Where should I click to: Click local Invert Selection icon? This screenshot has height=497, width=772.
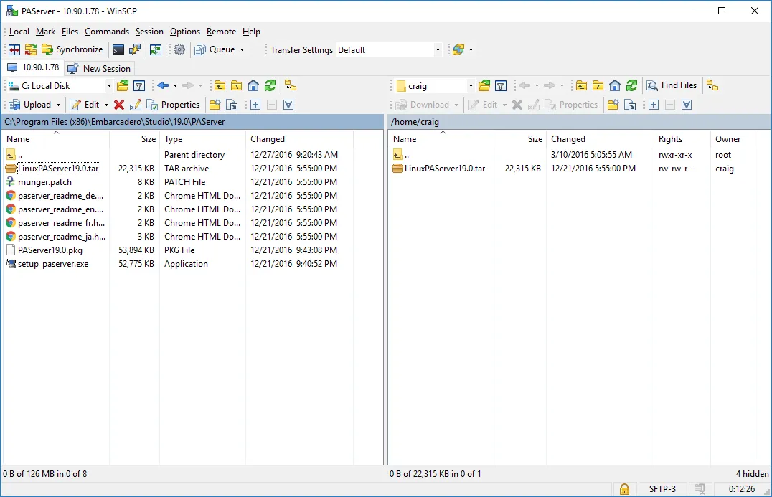click(x=288, y=105)
